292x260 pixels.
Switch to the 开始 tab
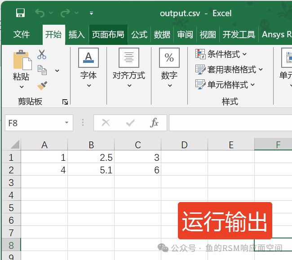point(53,35)
